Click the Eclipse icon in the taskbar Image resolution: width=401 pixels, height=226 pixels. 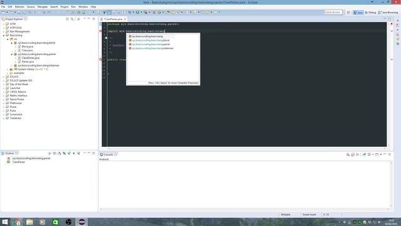click(82, 222)
